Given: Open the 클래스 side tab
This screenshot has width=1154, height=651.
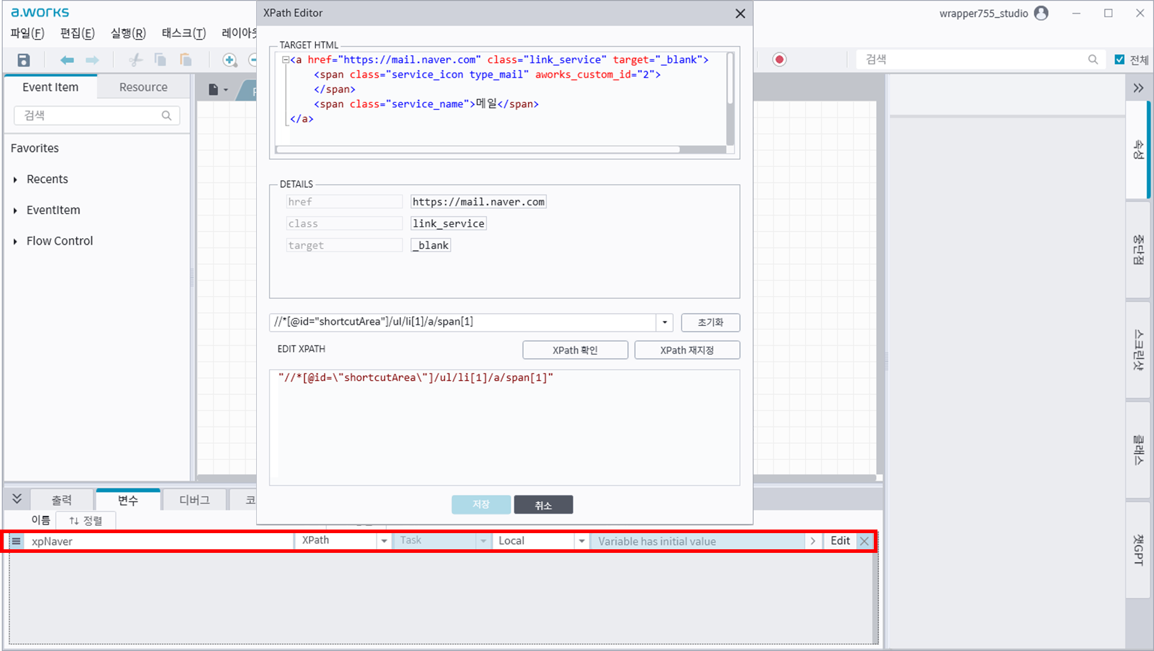Looking at the screenshot, I should pos(1137,450).
